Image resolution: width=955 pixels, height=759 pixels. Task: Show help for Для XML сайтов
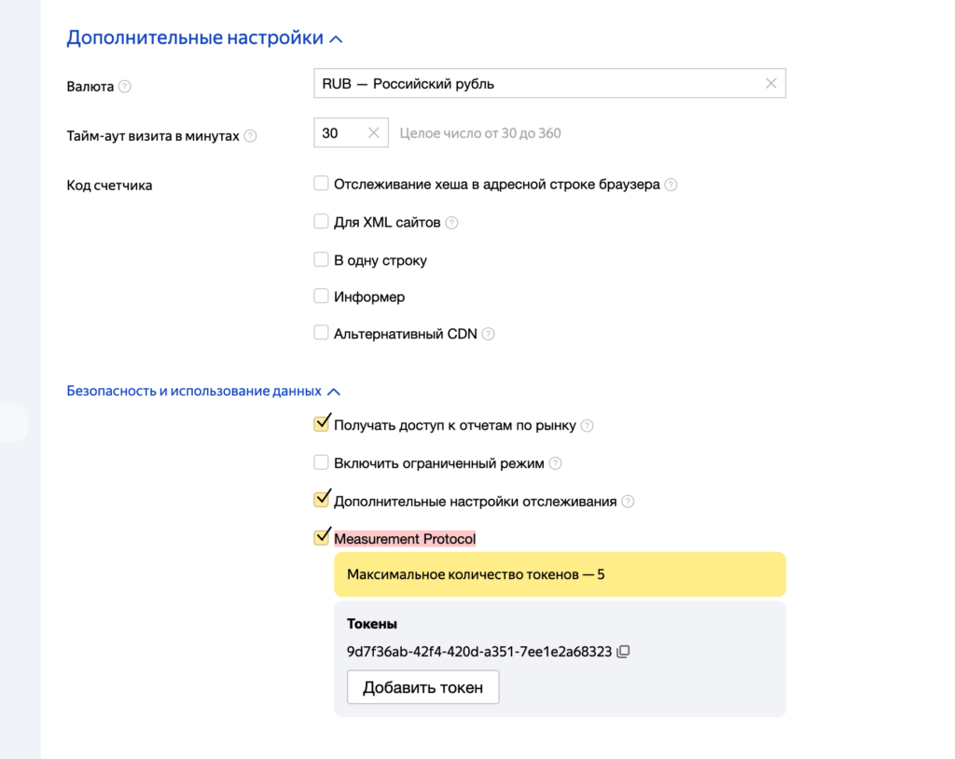[x=451, y=223]
